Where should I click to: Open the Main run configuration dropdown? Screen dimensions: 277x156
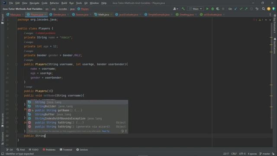pyautogui.click(x=195, y=9)
